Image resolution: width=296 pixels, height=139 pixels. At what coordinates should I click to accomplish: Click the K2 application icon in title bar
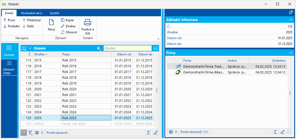[x=4, y=4]
